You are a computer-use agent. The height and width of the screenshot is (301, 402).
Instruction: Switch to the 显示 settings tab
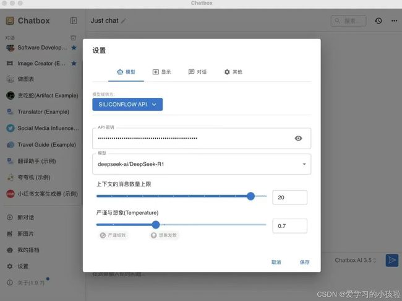coord(161,72)
